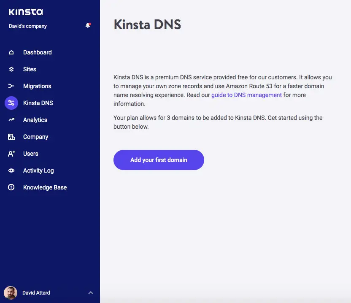Click the Kinsta DNS circular icon
Screen dimensions: 351x303
(x=11, y=103)
